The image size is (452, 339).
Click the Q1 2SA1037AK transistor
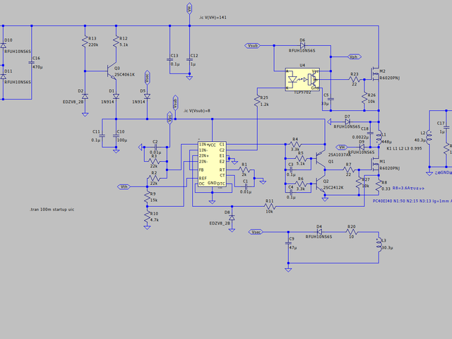pyautogui.click(x=322, y=155)
